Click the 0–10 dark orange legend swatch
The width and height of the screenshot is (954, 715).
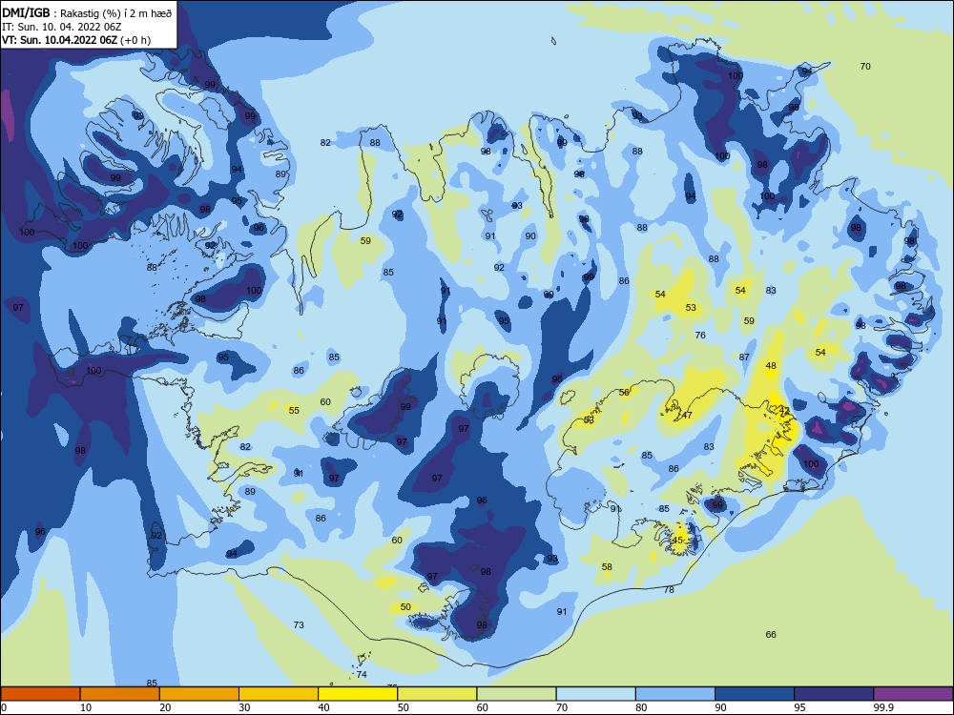(x=40, y=694)
